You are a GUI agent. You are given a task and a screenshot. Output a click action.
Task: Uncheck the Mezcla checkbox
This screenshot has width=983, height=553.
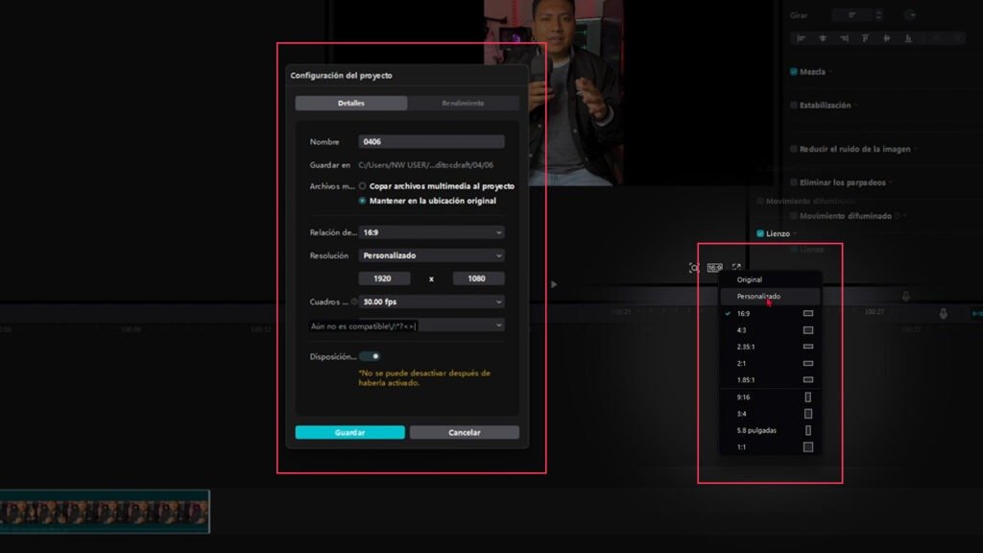[794, 71]
